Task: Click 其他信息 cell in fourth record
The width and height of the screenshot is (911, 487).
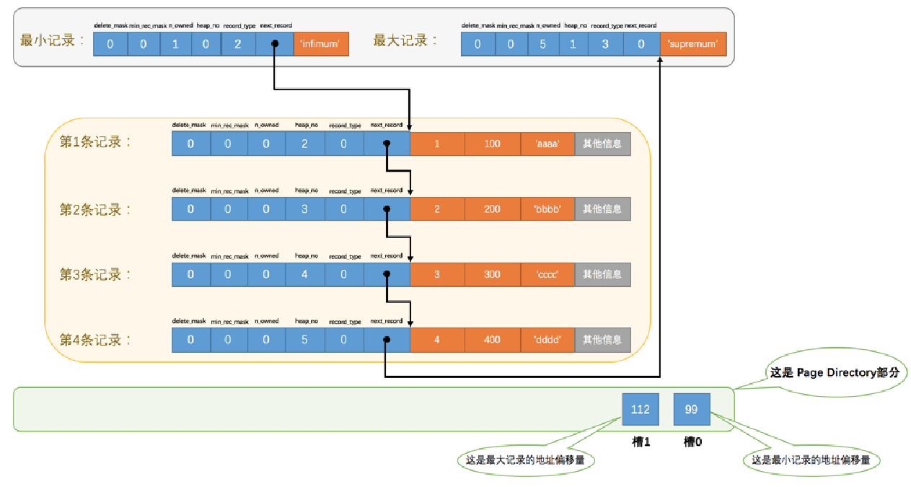Action: (x=603, y=339)
